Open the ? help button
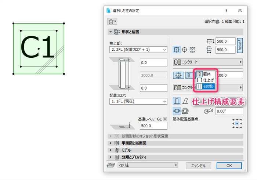Viewport: 257px width, 180px height. 226,11
